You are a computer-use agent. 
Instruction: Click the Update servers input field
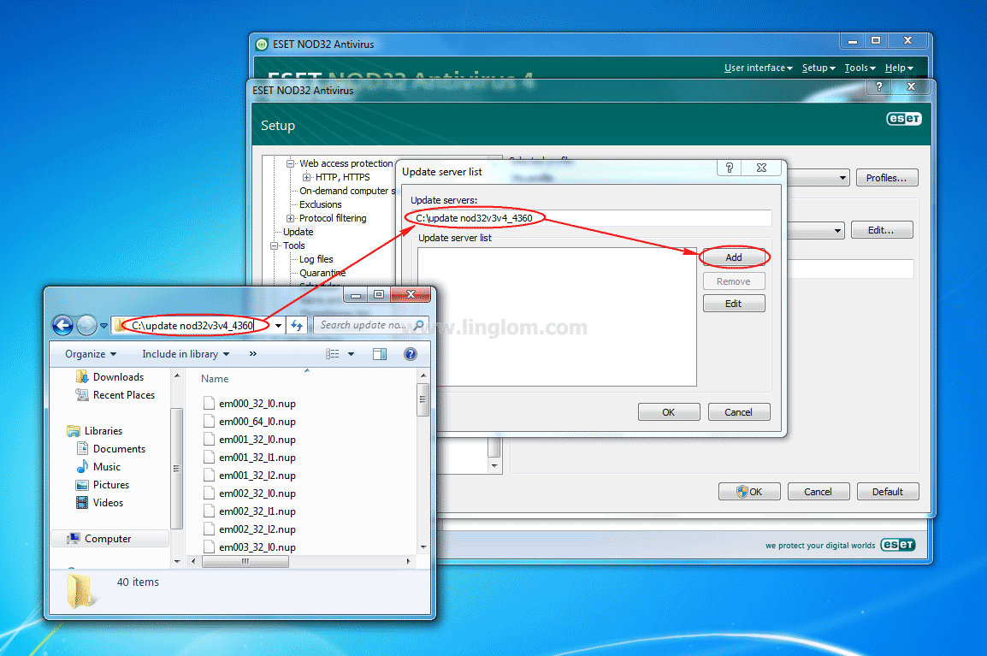[591, 218]
